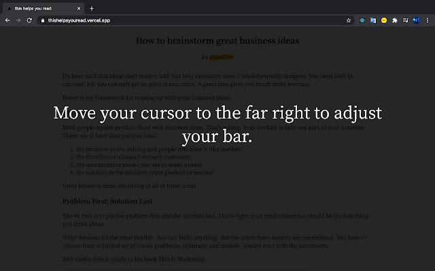Close the 'this helps you read' tab

click(x=79, y=9)
